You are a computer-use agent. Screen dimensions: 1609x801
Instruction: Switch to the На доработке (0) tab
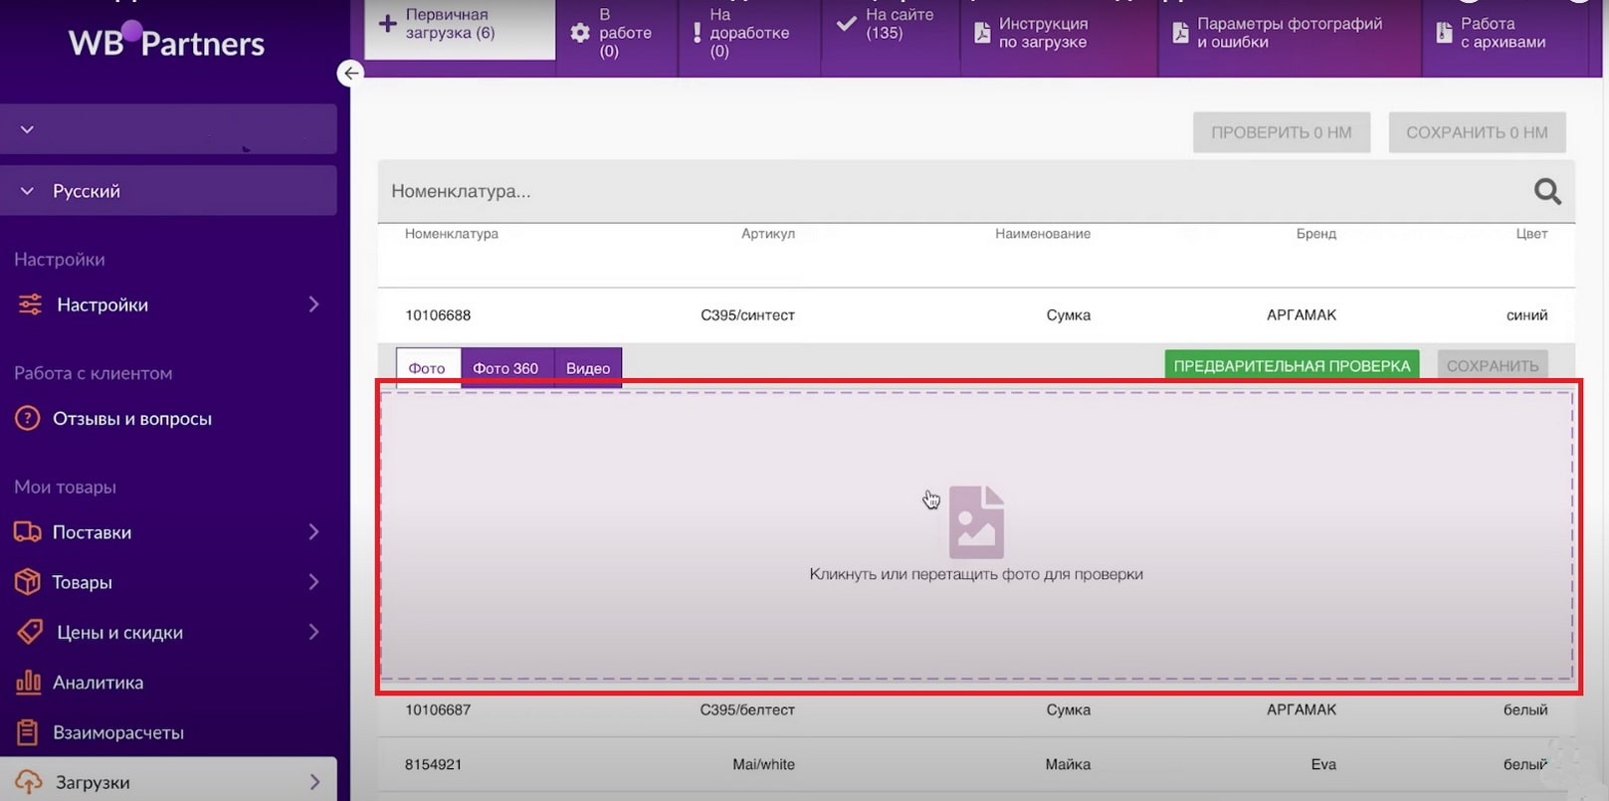tap(749, 36)
